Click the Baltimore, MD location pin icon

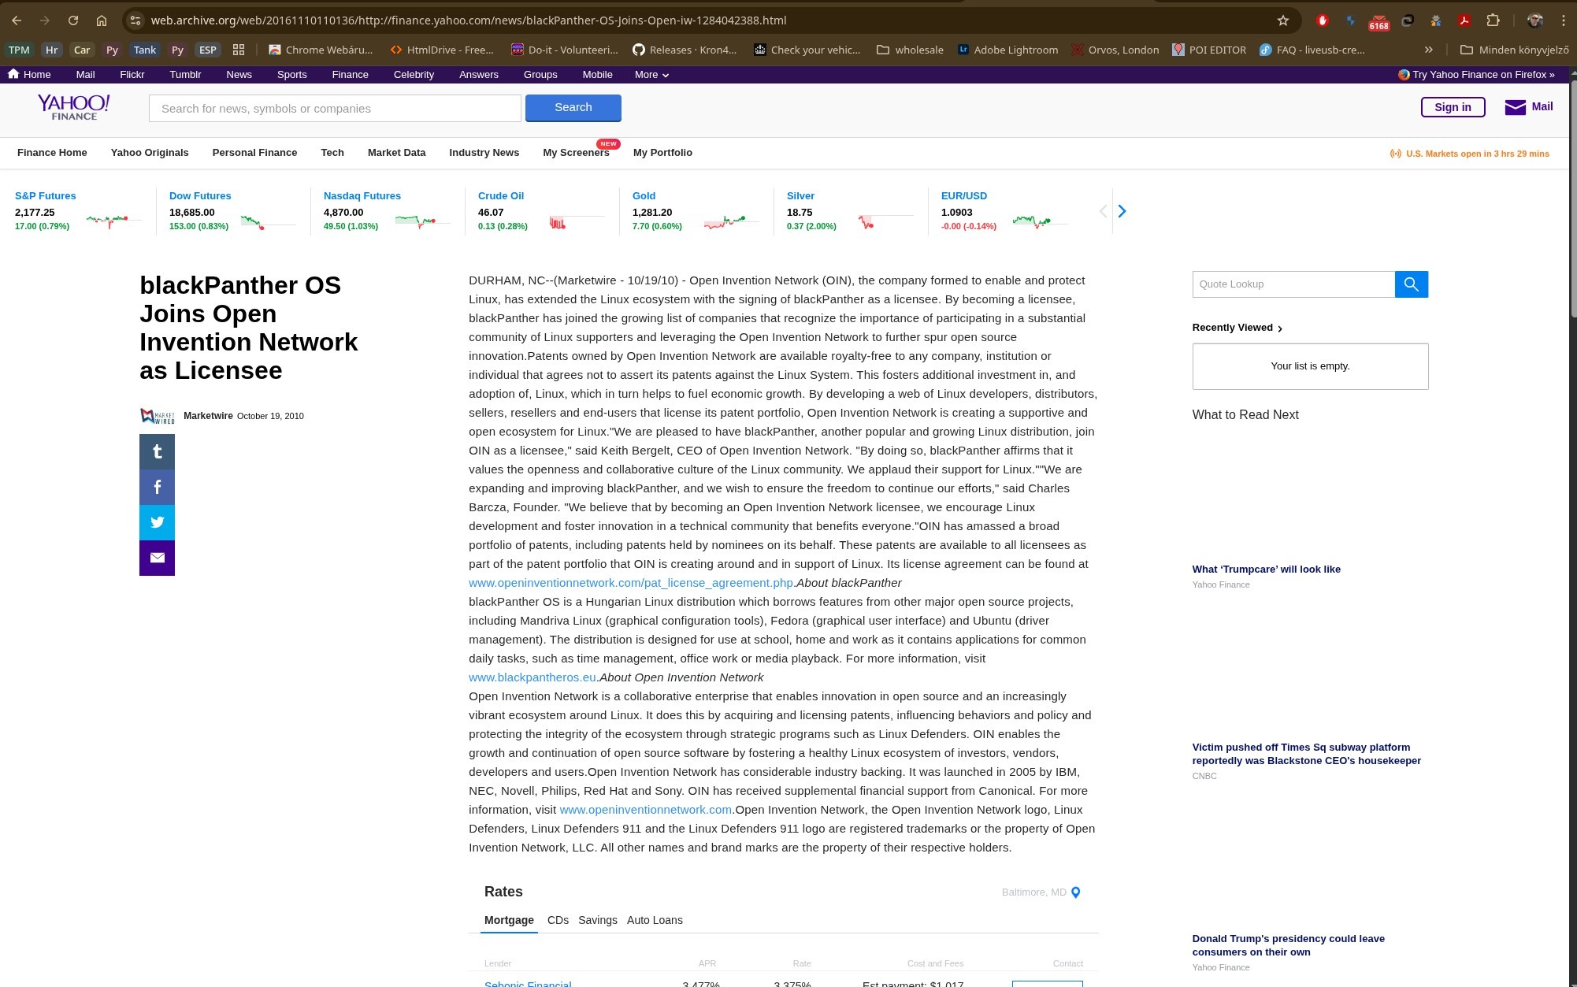(x=1075, y=892)
